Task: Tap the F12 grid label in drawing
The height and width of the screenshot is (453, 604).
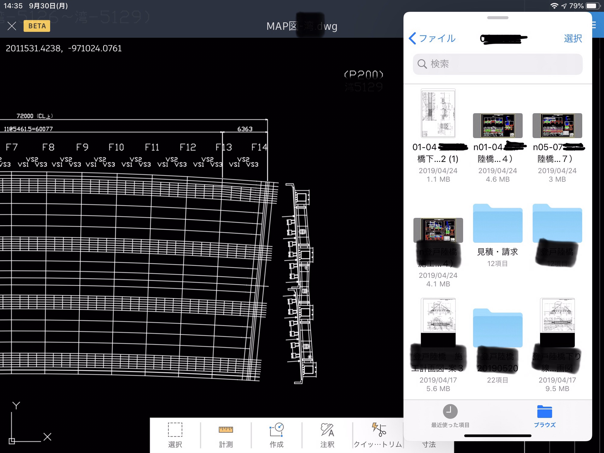Action: pos(188,147)
